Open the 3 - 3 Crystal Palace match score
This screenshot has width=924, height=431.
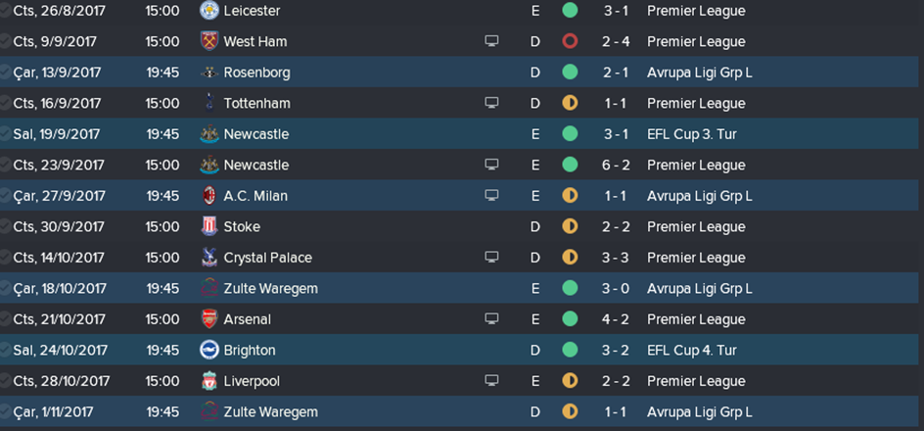pos(616,258)
